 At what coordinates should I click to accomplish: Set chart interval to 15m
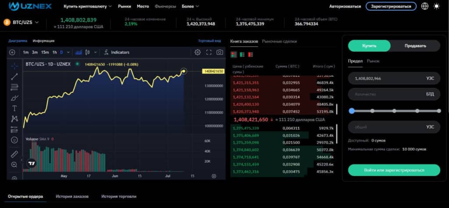(x=45, y=52)
